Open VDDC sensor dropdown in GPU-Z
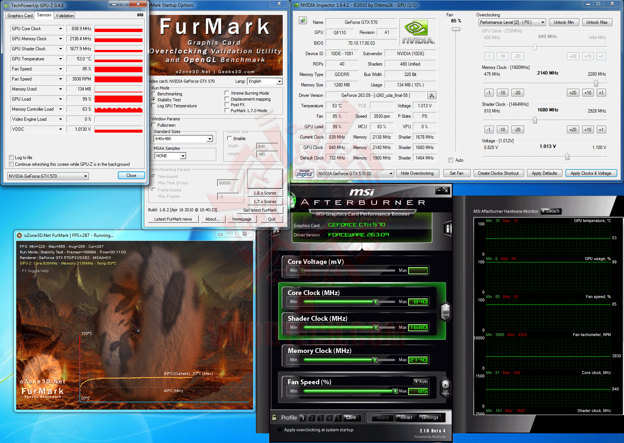The height and width of the screenshot is (443, 624). pos(60,129)
